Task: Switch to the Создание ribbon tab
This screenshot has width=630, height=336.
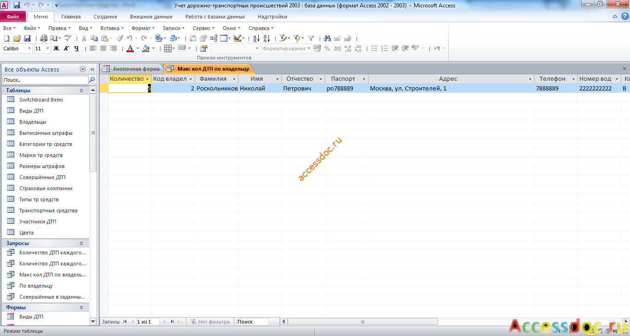Action: [x=105, y=17]
